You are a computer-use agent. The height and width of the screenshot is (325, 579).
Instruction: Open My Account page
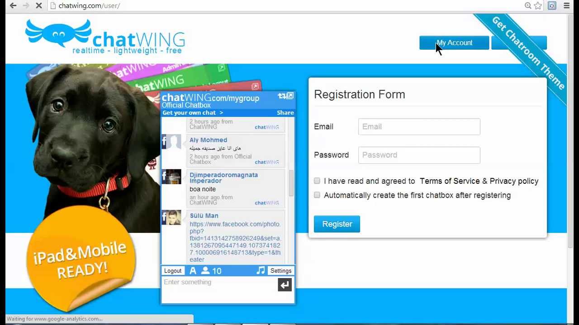[x=454, y=43]
